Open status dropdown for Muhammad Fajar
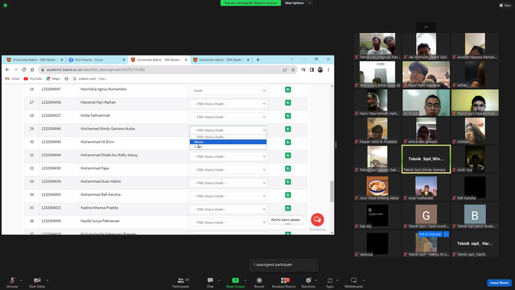The height and width of the screenshot is (290, 515). pos(228,170)
